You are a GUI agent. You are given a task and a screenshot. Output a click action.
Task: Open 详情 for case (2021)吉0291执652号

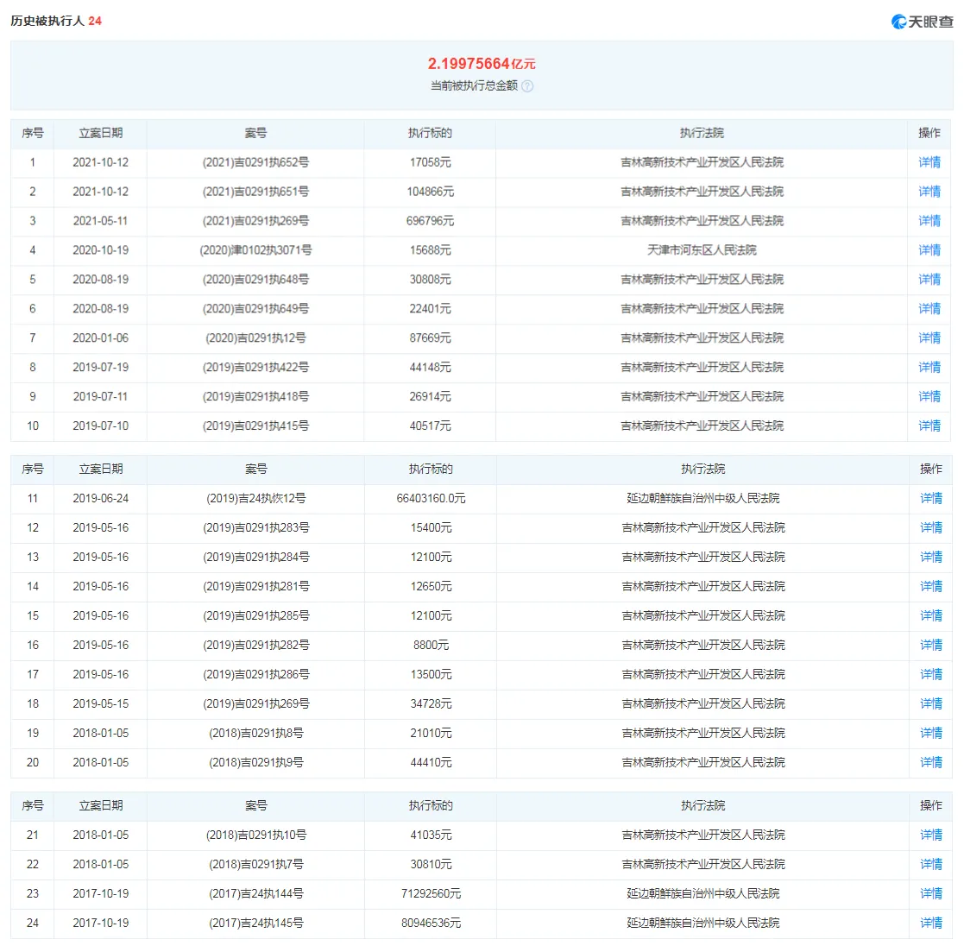pyautogui.click(x=929, y=162)
